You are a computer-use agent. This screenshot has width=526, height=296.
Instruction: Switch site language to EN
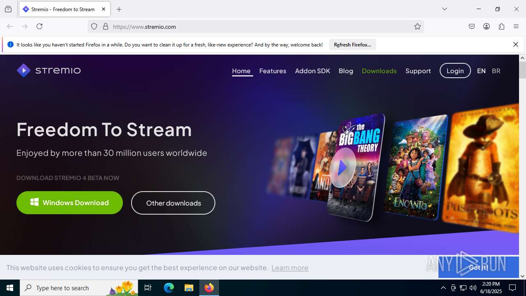(x=481, y=71)
